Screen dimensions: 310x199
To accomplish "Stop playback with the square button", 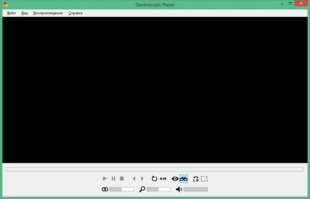I will [x=122, y=179].
